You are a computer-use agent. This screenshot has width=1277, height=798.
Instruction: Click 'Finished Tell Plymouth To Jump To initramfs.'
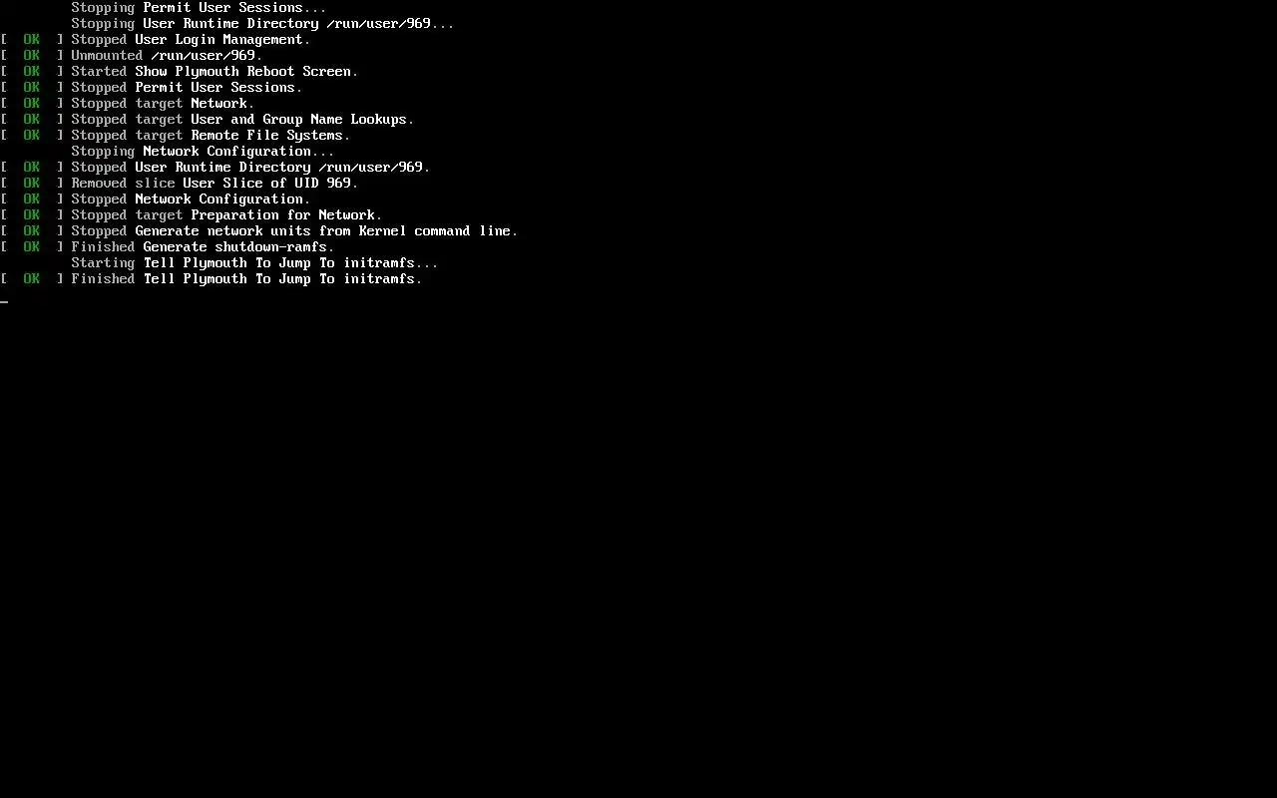coord(246,279)
